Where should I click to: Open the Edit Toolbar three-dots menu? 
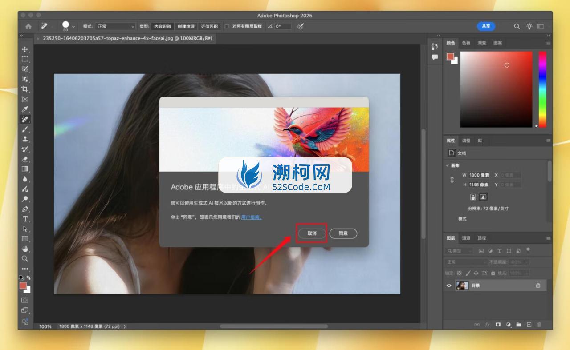pos(25,269)
